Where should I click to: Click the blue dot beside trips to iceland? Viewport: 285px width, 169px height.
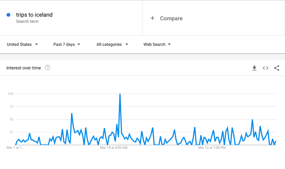pyautogui.click(x=8, y=15)
